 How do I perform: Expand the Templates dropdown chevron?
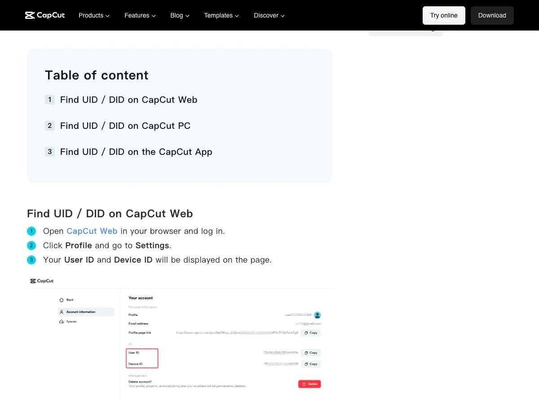(x=237, y=16)
